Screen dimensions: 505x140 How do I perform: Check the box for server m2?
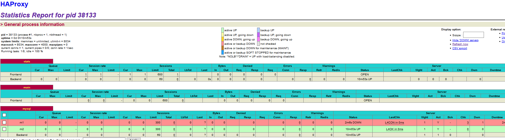coord(4,129)
